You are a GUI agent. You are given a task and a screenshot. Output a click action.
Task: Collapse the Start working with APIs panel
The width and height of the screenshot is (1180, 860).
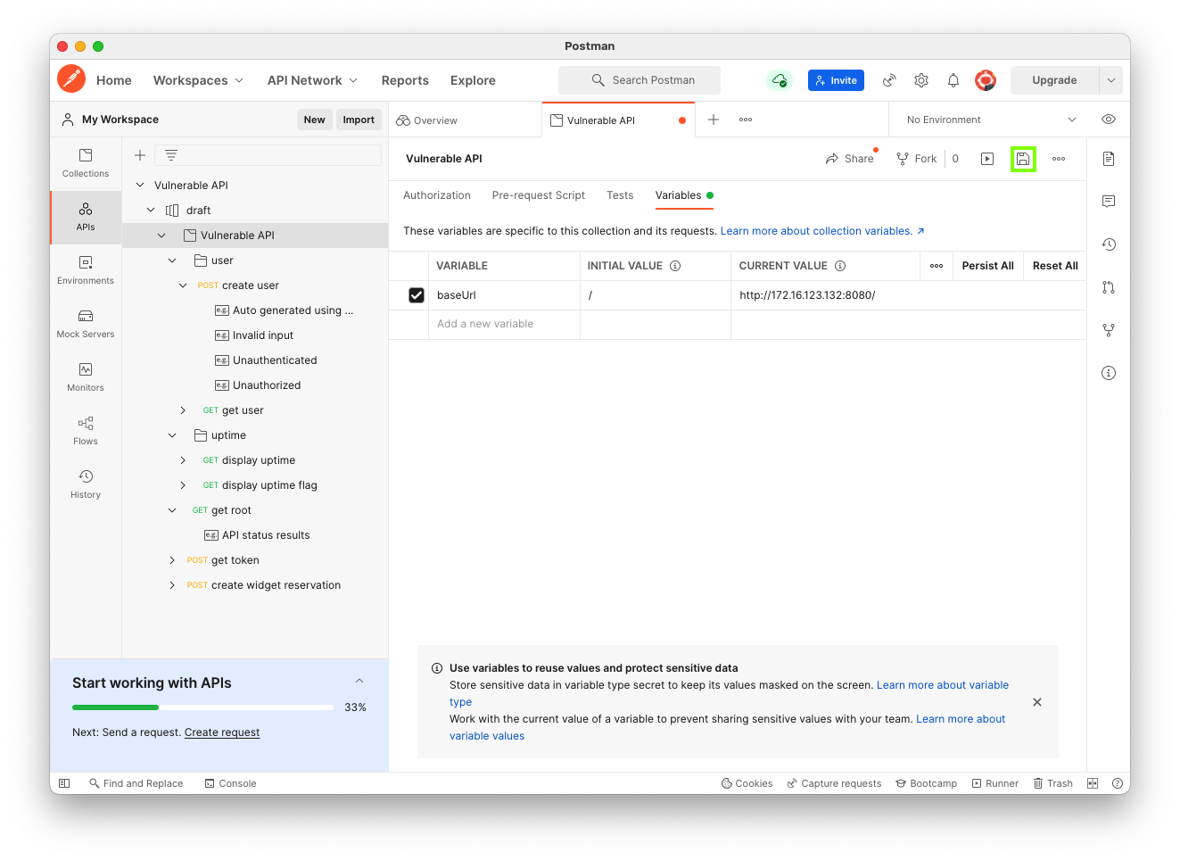(x=359, y=682)
